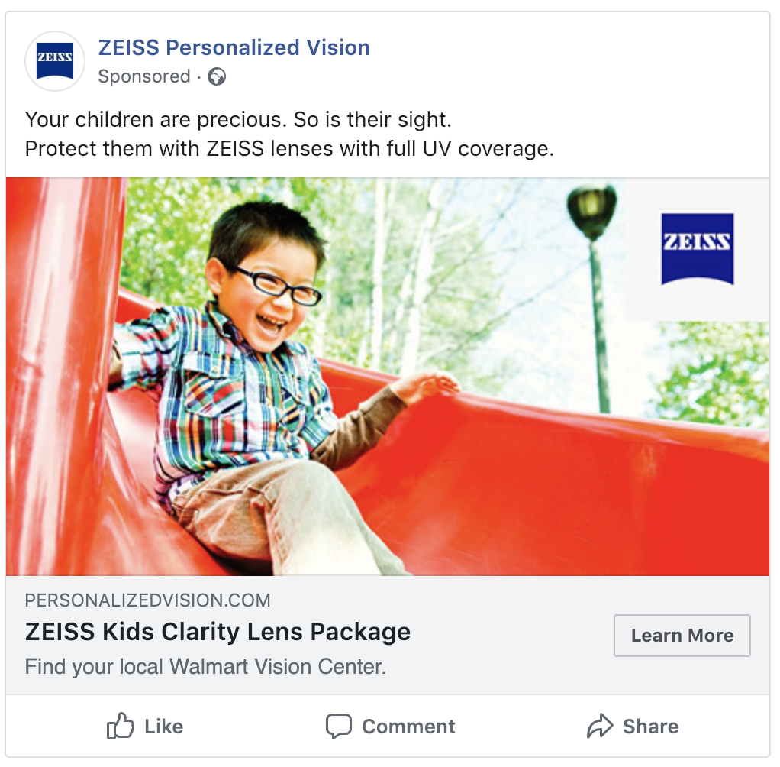Click the ZEISS logo badge in ad image
The height and width of the screenshot is (767, 780).
697,249
